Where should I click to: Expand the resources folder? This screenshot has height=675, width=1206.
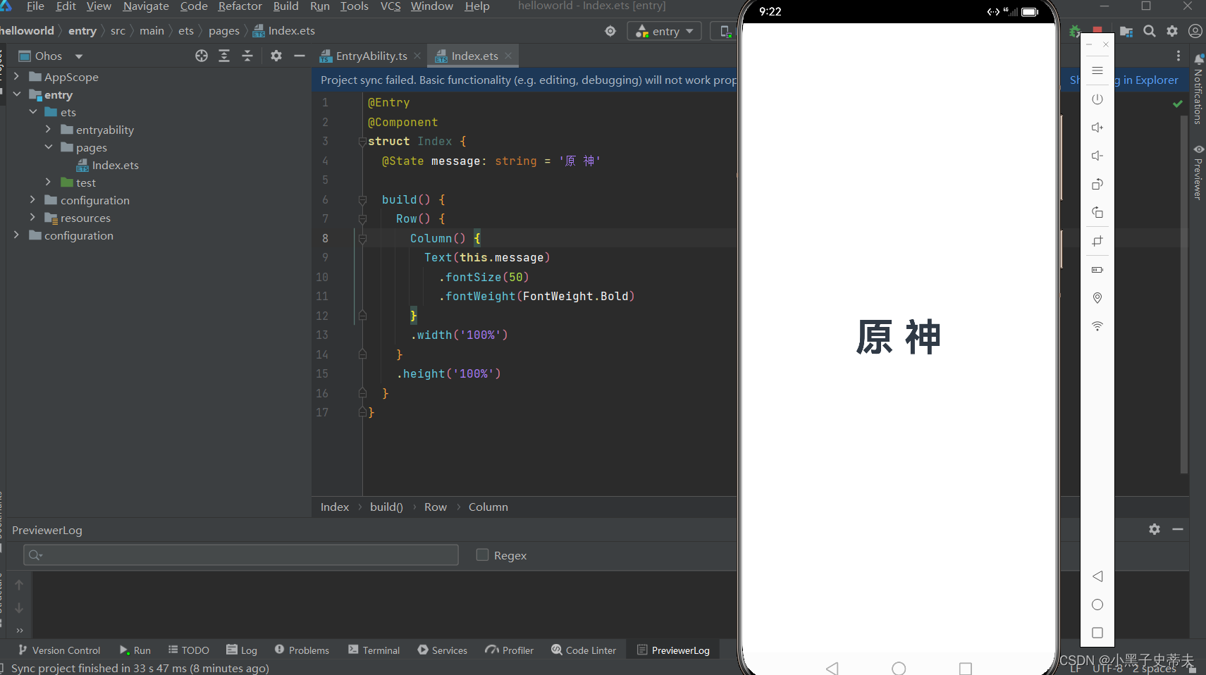(x=32, y=217)
